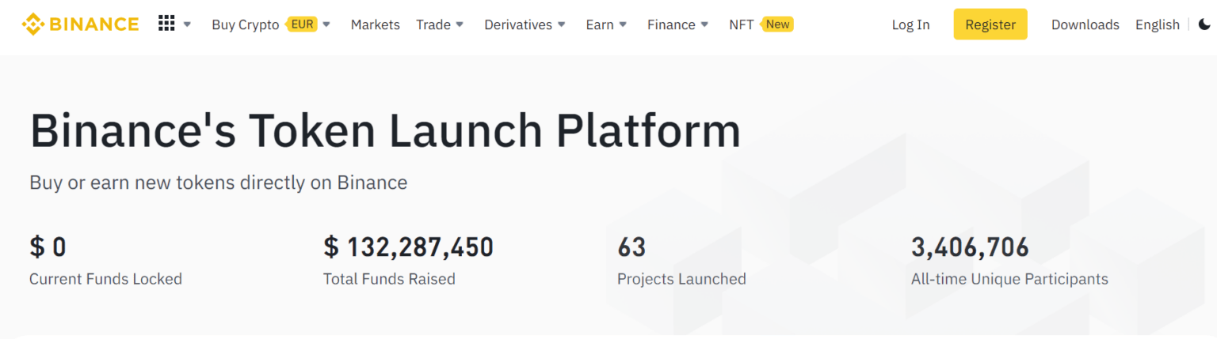The image size is (1217, 339).
Task: Click the Projects Launched count 63
Action: (x=631, y=247)
